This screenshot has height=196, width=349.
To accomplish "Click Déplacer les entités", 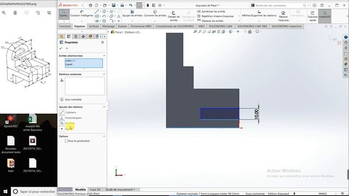I will click(x=210, y=21).
